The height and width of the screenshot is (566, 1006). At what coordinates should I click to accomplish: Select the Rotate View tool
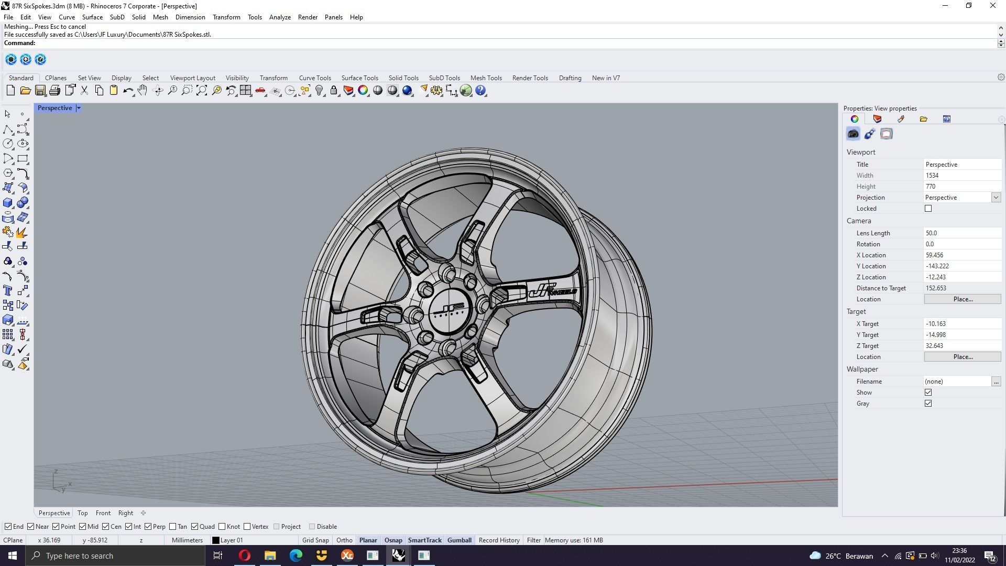point(158,91)
